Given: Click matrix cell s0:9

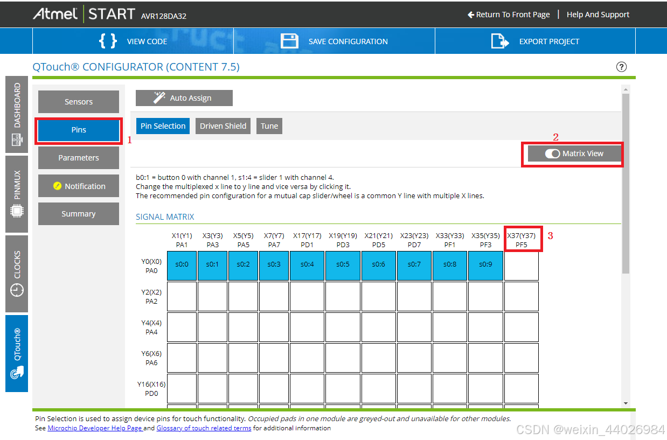Looking at the screenshot, I should tap(485, 266).
